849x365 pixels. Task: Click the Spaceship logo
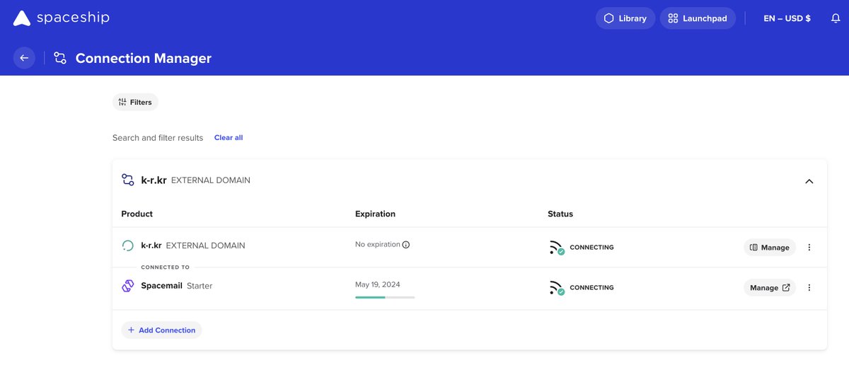click(61, 18)
